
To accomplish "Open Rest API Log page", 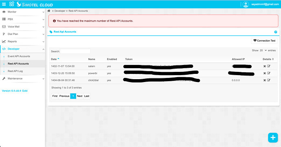I will click(15, 71).
